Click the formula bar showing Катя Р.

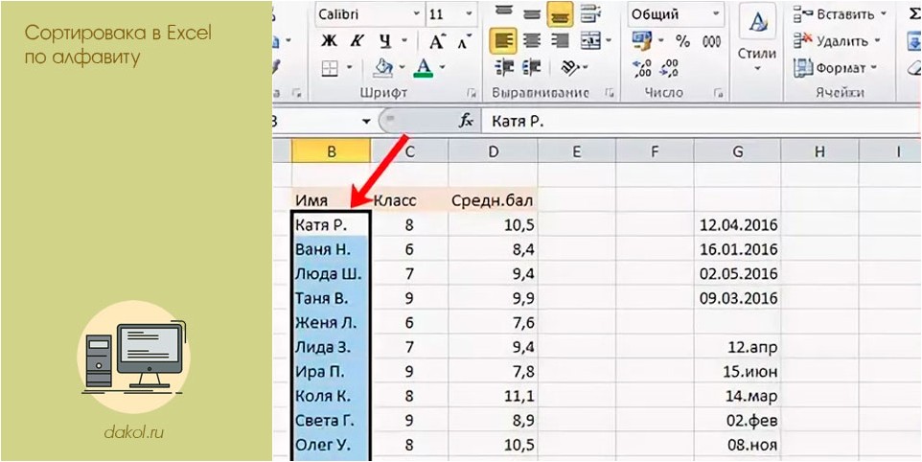coord(700,121)
